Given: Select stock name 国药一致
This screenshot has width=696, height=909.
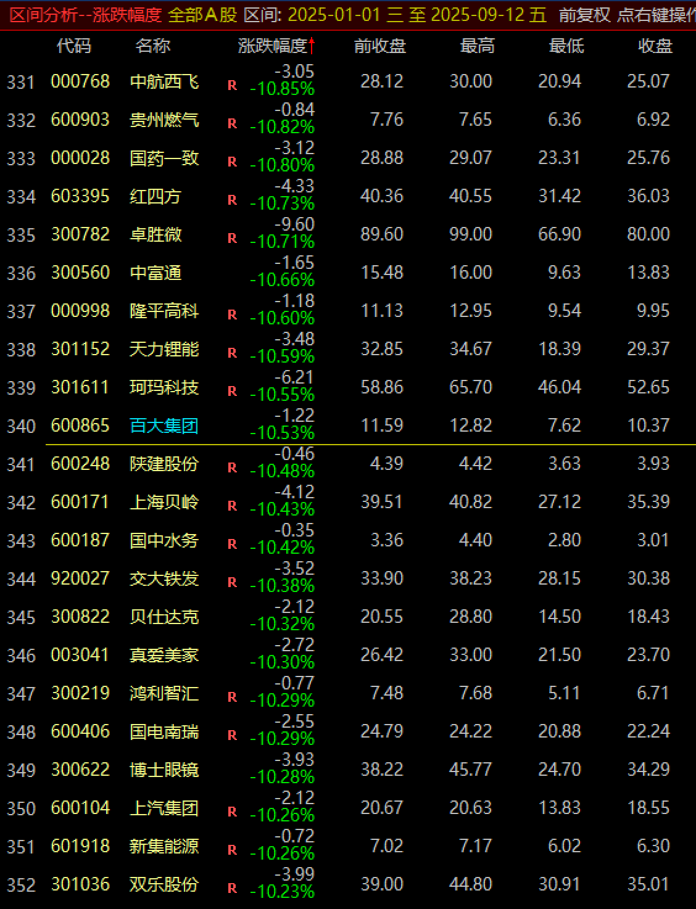Looking at the screenshot, I should (x=164, y=158).
